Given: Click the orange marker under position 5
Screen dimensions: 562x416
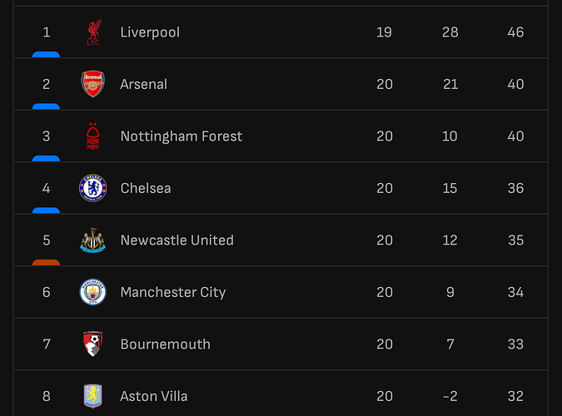Looking at the screenshot, I should tap(47, 262).
